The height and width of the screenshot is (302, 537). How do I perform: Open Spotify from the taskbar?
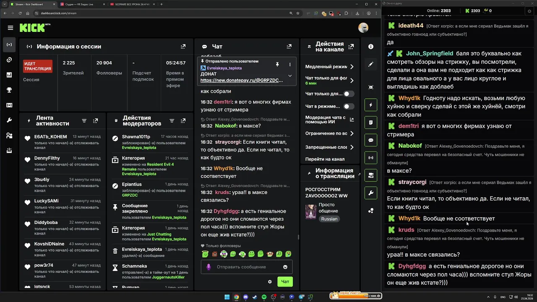tap(264, 297)
